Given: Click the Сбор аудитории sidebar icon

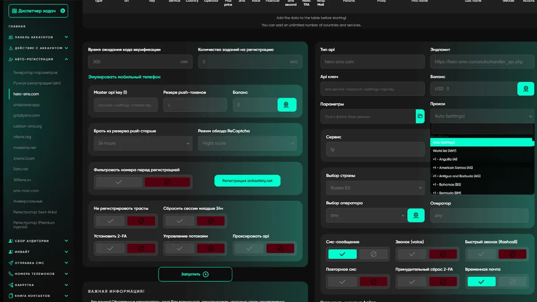Looking at the screenshot, I should [x=11, y=241].
